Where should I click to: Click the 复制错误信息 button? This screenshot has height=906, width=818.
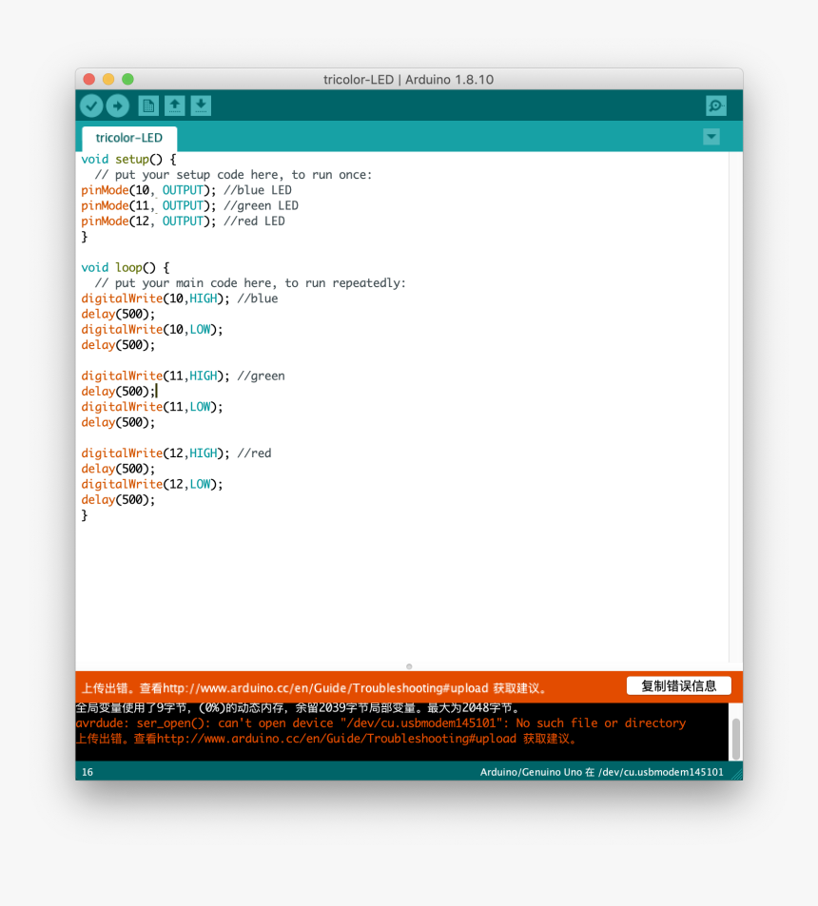pyautogui.click(x=678, y=685)
